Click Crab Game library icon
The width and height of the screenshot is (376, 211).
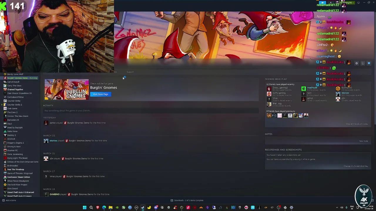click(x=5, y=108)
